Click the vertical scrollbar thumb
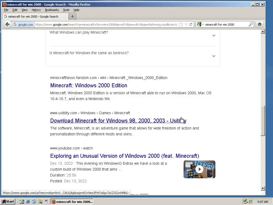 point(263,121)
